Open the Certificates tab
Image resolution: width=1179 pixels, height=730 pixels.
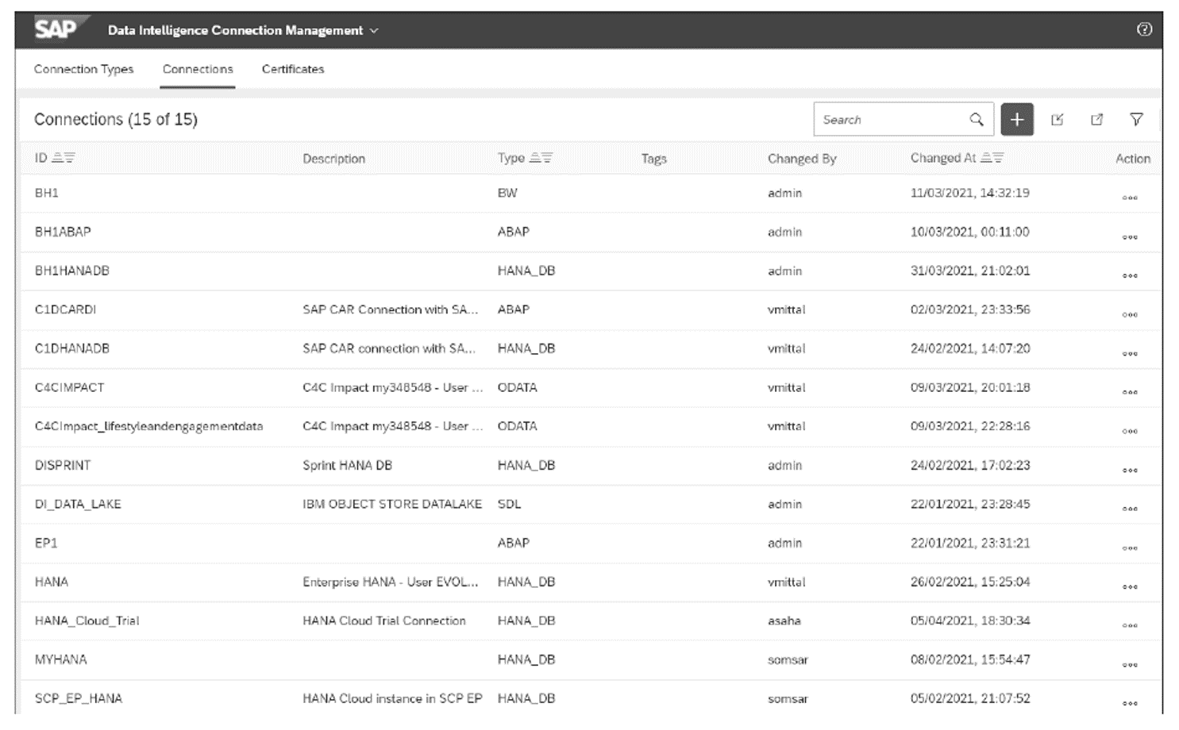tap(293, 69)
